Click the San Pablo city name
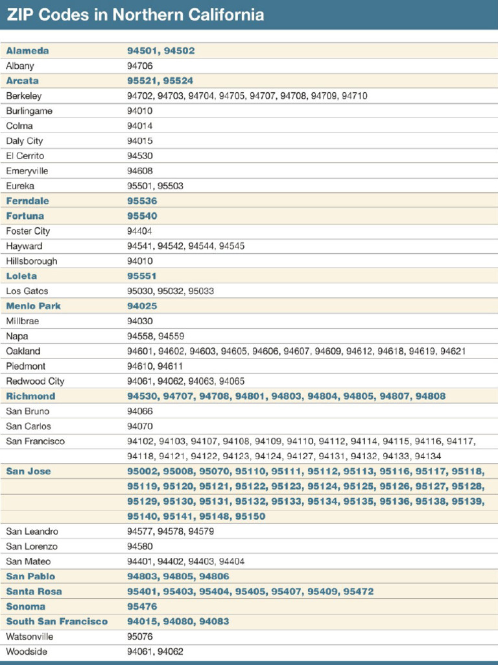The image size is (498, 665). pos(30,576)
